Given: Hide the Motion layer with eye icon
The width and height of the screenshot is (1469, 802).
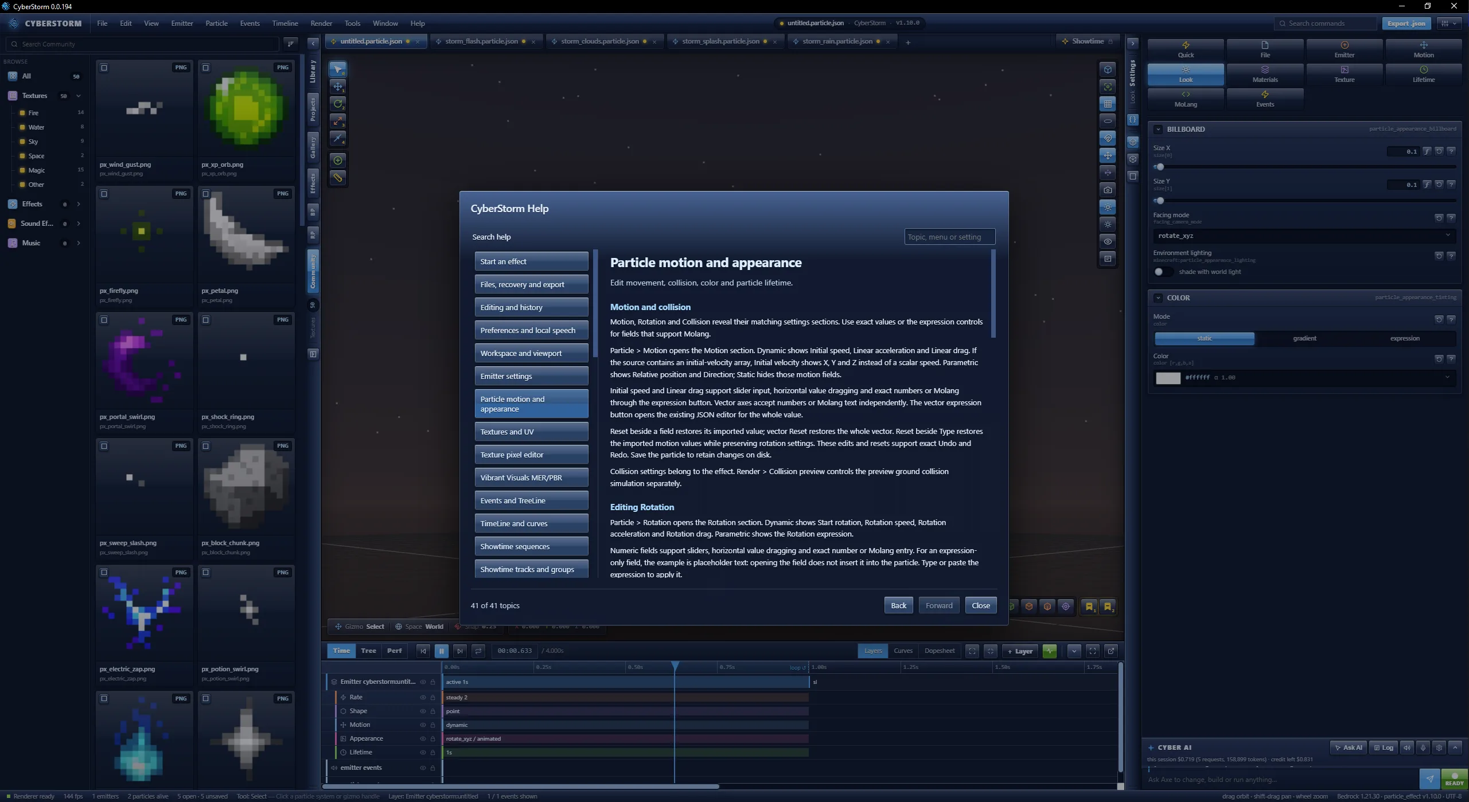Looking at the screenshot, I should coord(423,725).
